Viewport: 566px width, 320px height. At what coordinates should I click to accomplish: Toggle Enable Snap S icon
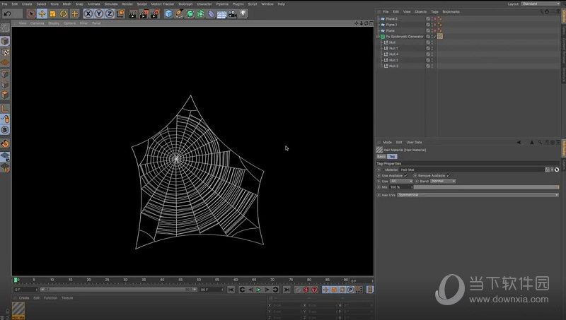point(5,130)
